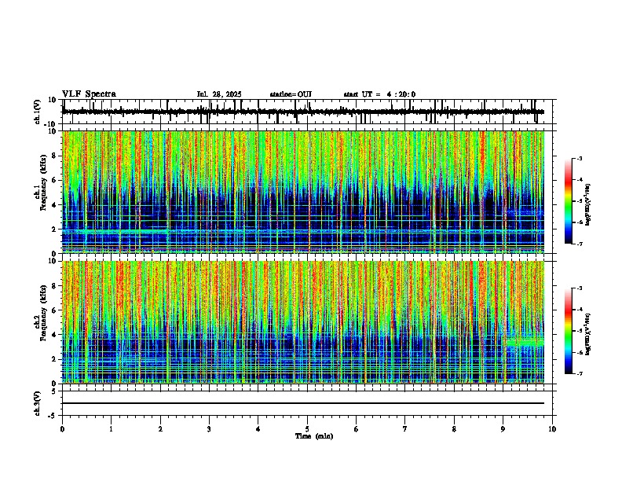Click the ch.1 color scale log(PSD) unit label

click(588, 204)
